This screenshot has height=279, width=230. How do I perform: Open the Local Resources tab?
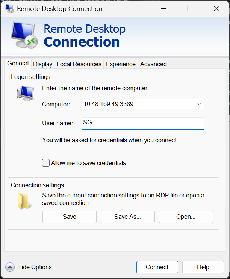[x=79, y=64]
